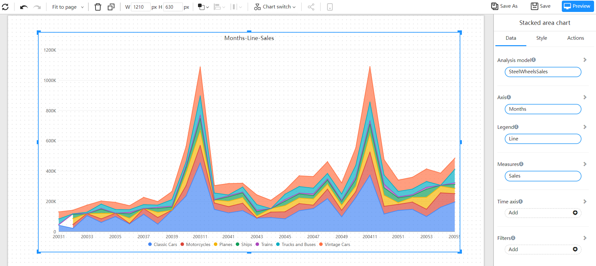Click the 1200K y-axis label
Viewport: 596px width, 266px height.
(x=50, y=50)
